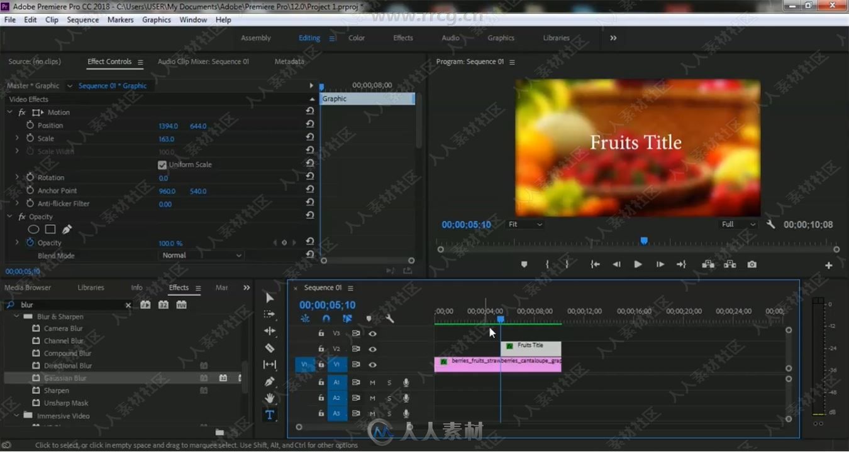The width and height of the screenshot is (849, 452).
Task: Click the timeline playhead at 00;00;05;10
Action: [x=501, y=320]
